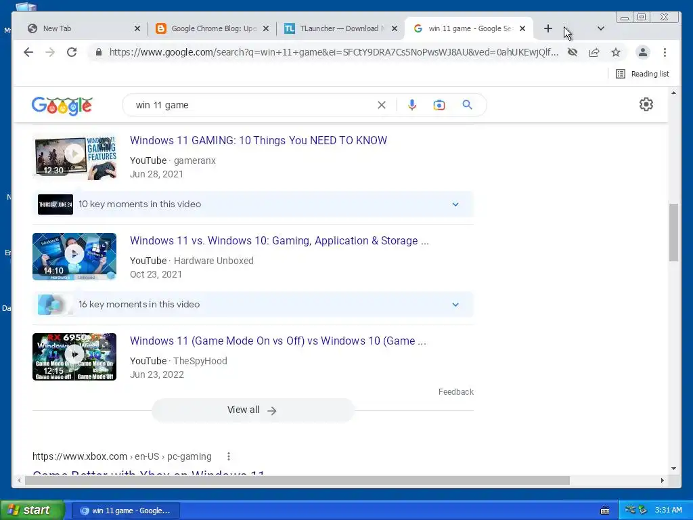Click the network tray icon

point(630,510)
